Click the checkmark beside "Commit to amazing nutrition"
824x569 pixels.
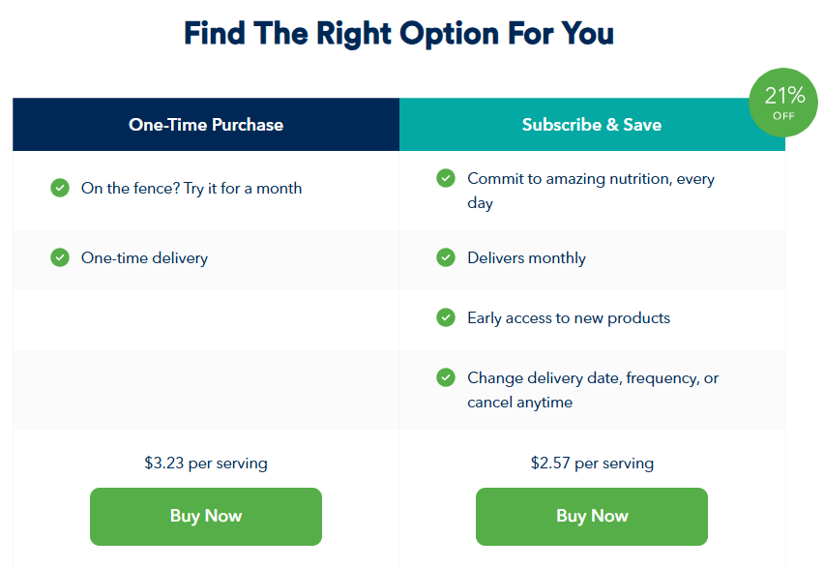pyautogui.click(x=446, y=178)
